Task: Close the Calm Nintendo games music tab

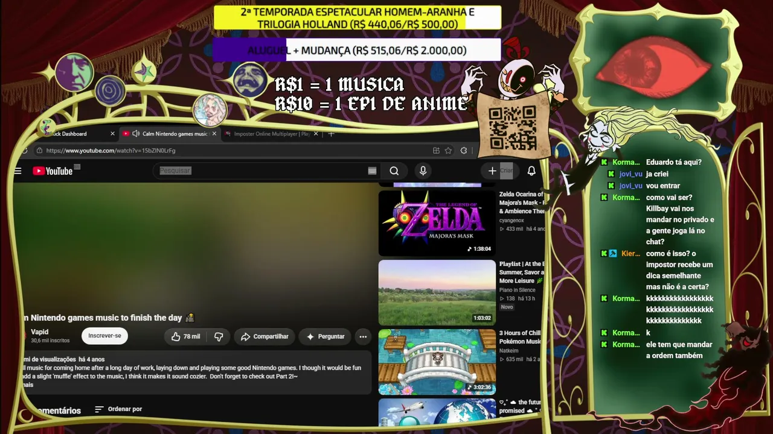Action: [214, 134]
